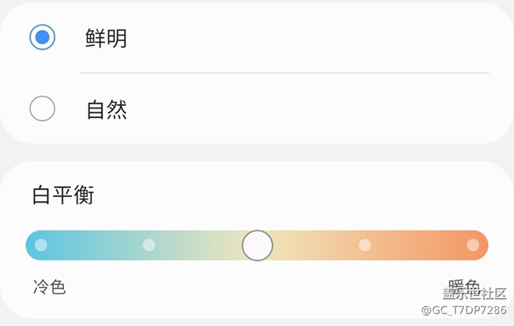Click the 白平衡 heading

(63, 195)
